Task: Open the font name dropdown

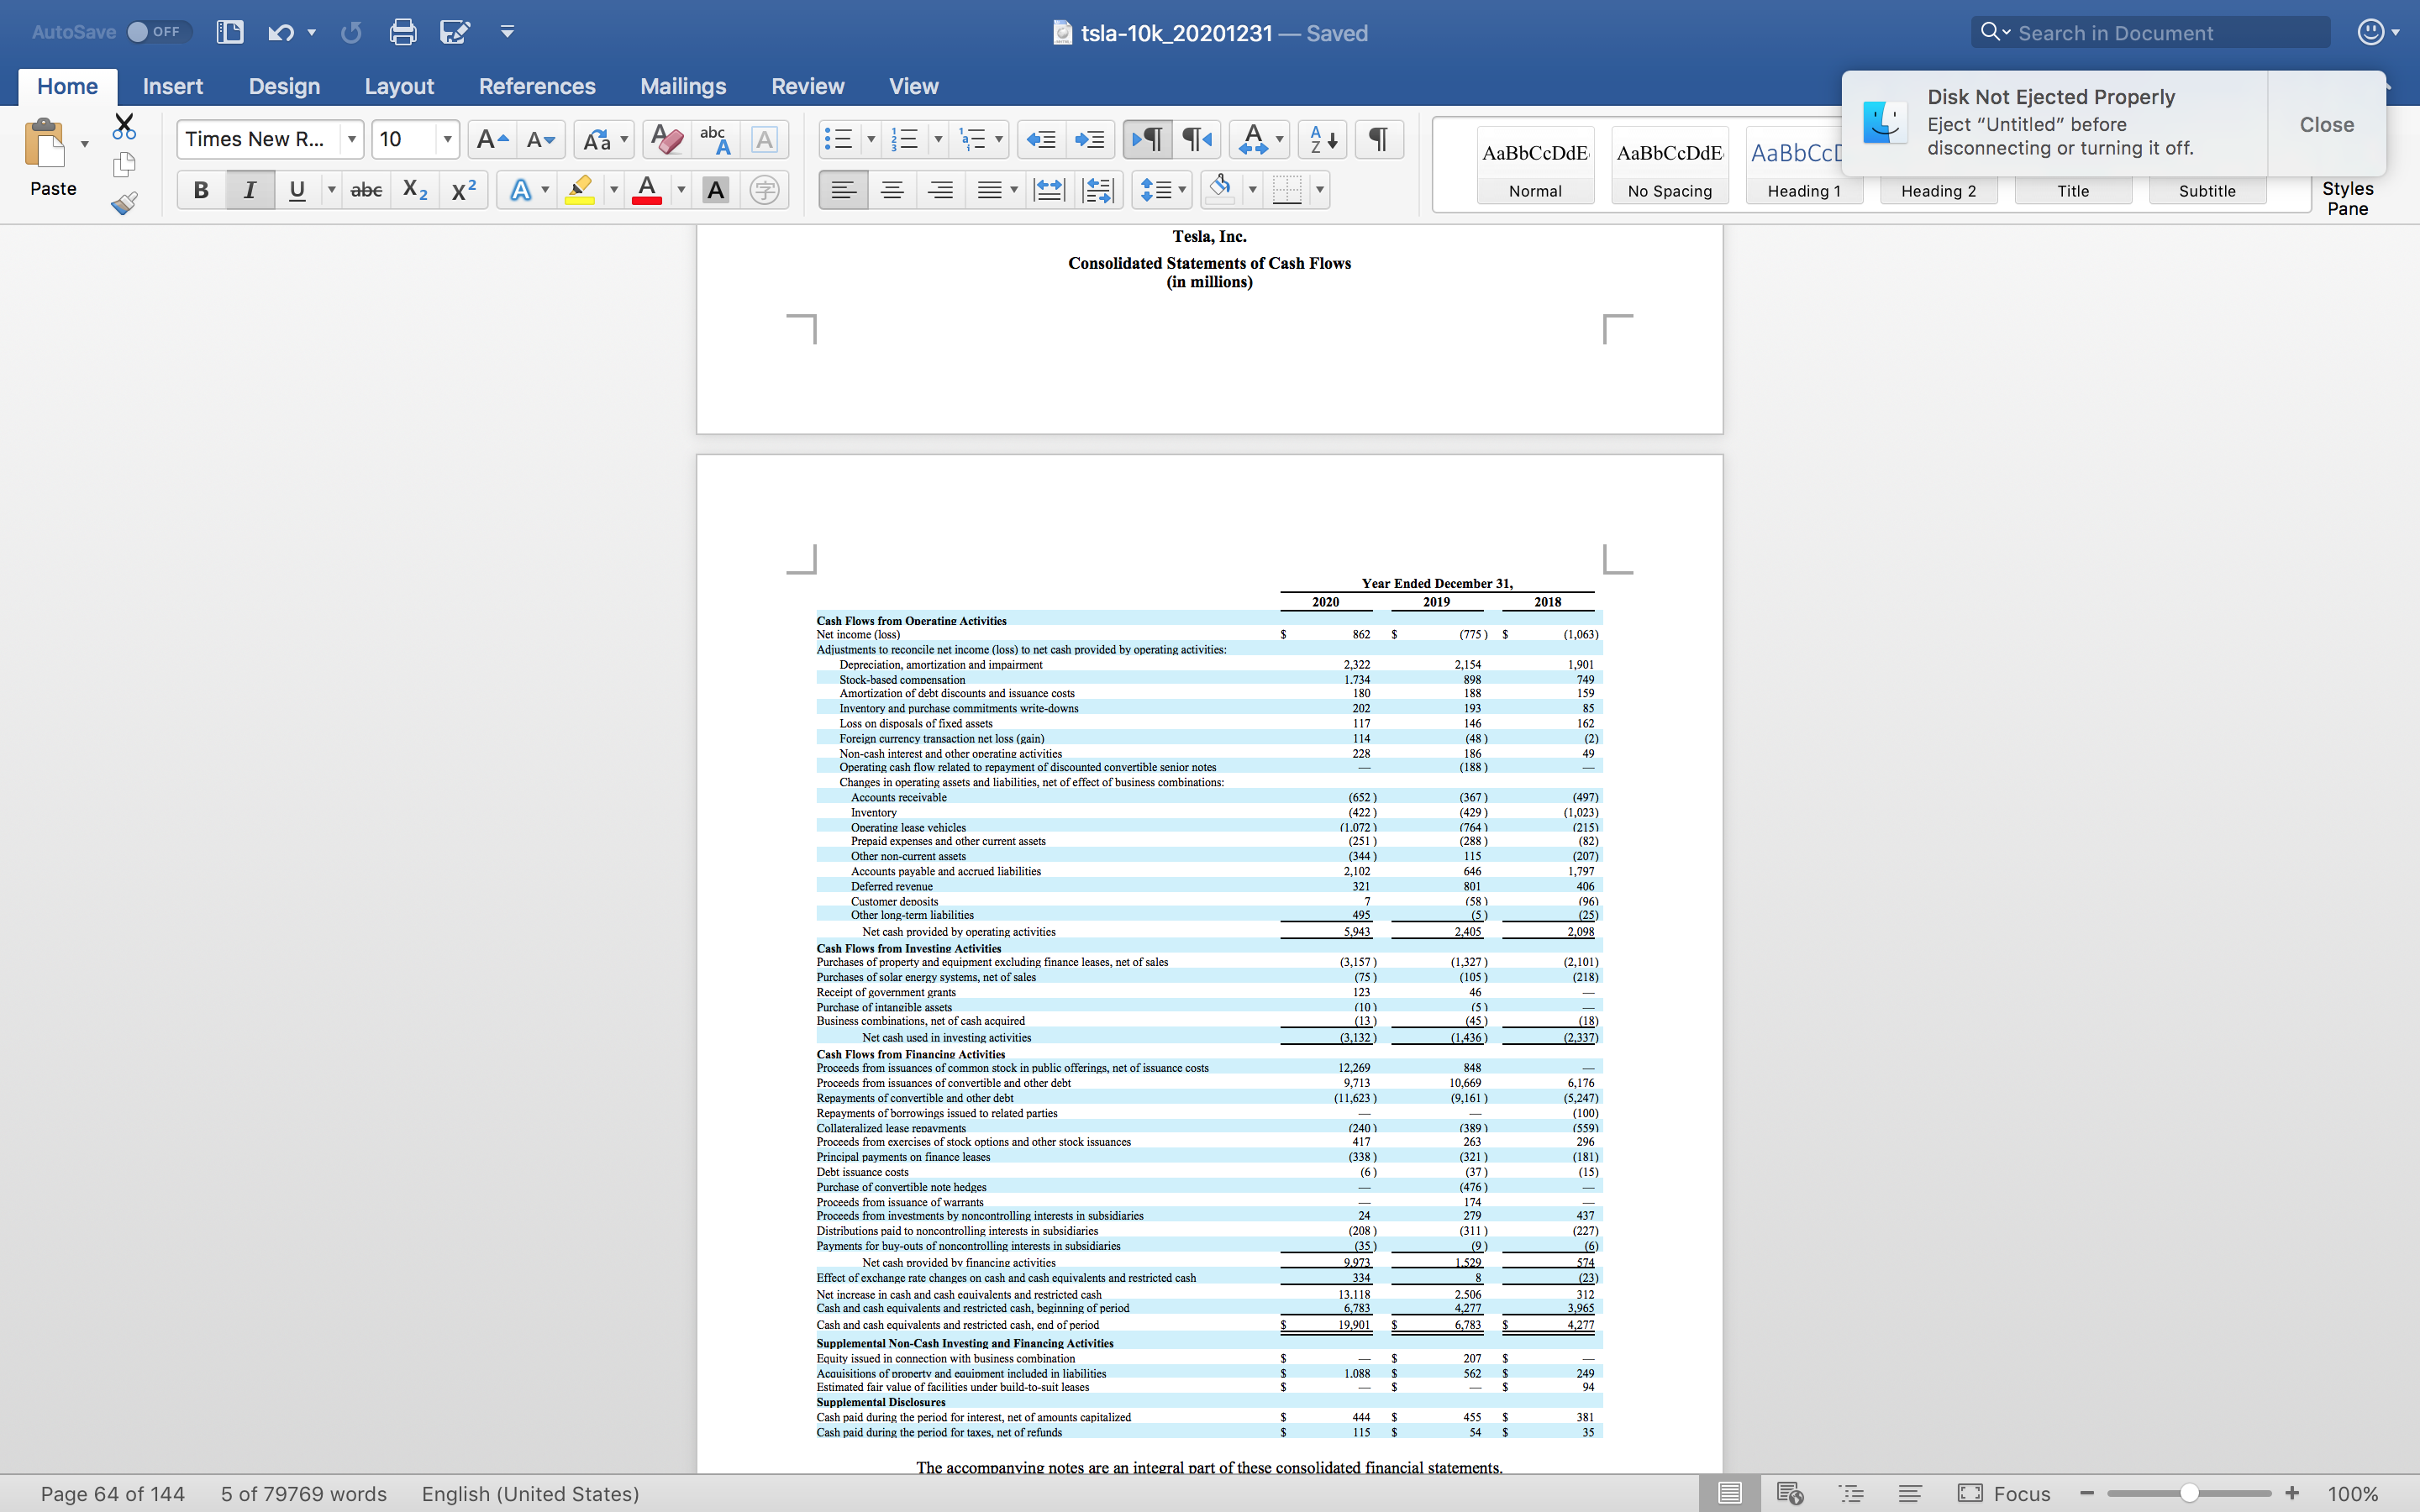Action: [x=351, y=139]
